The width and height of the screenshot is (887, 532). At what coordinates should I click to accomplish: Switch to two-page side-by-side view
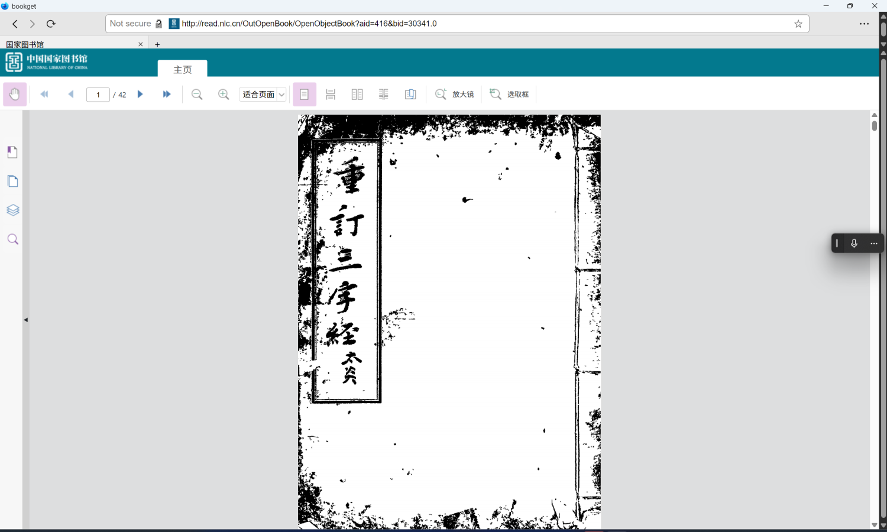357,95
